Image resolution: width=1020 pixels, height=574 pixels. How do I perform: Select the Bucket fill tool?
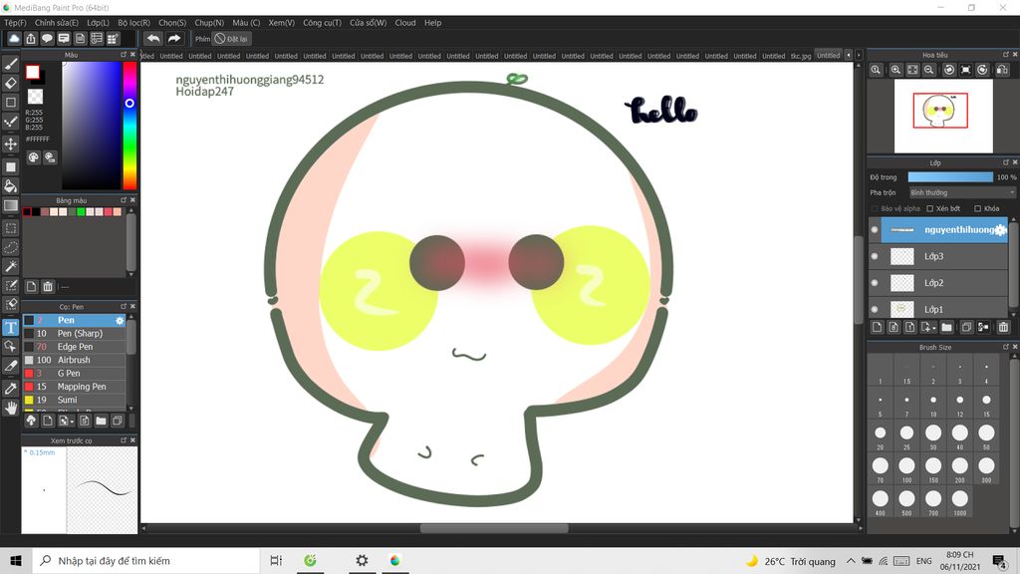coord(10,186)
